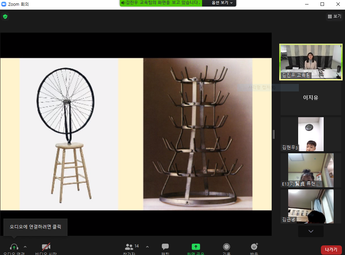Viewport: 345px width, 255px height.
Task: Select 김근녕 video thumbnail
Action: [x=311, y=206]
